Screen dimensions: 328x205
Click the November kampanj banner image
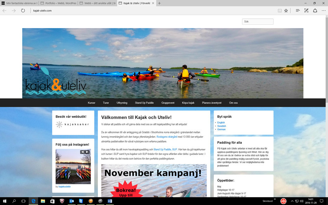[154, 181]
